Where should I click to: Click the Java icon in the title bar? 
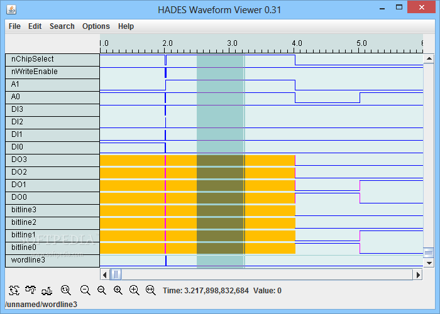11,9
